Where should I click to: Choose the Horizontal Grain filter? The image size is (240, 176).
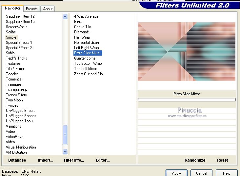pos(87,43)
